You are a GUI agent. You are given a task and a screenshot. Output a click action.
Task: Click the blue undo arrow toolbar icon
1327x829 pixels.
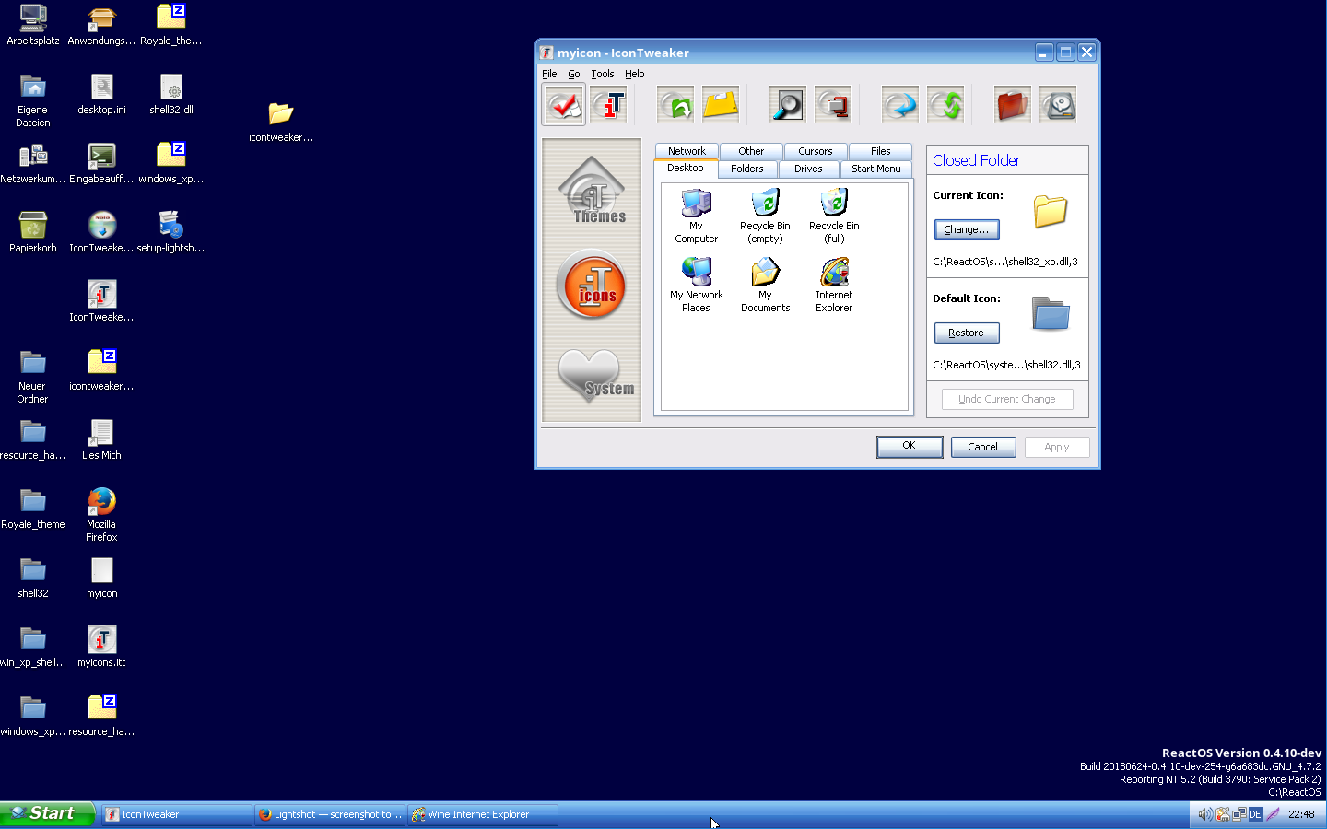point(900,103)
